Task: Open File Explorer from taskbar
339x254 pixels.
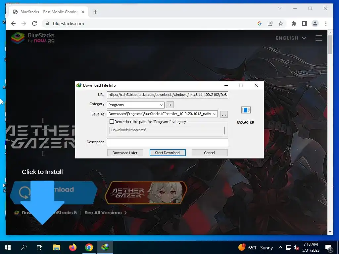Action: (56, 247)
